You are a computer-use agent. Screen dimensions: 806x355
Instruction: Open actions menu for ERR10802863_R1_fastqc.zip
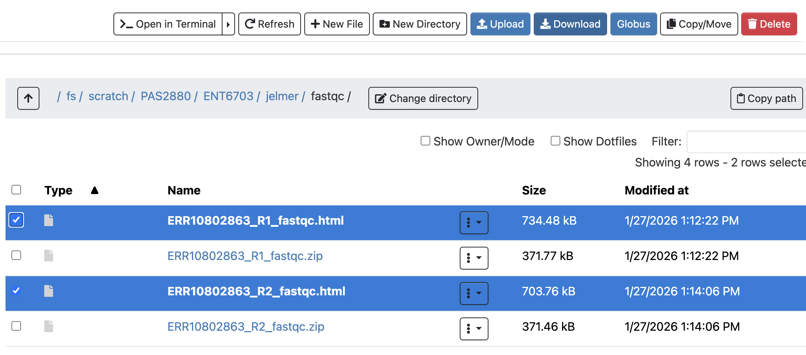474,258
